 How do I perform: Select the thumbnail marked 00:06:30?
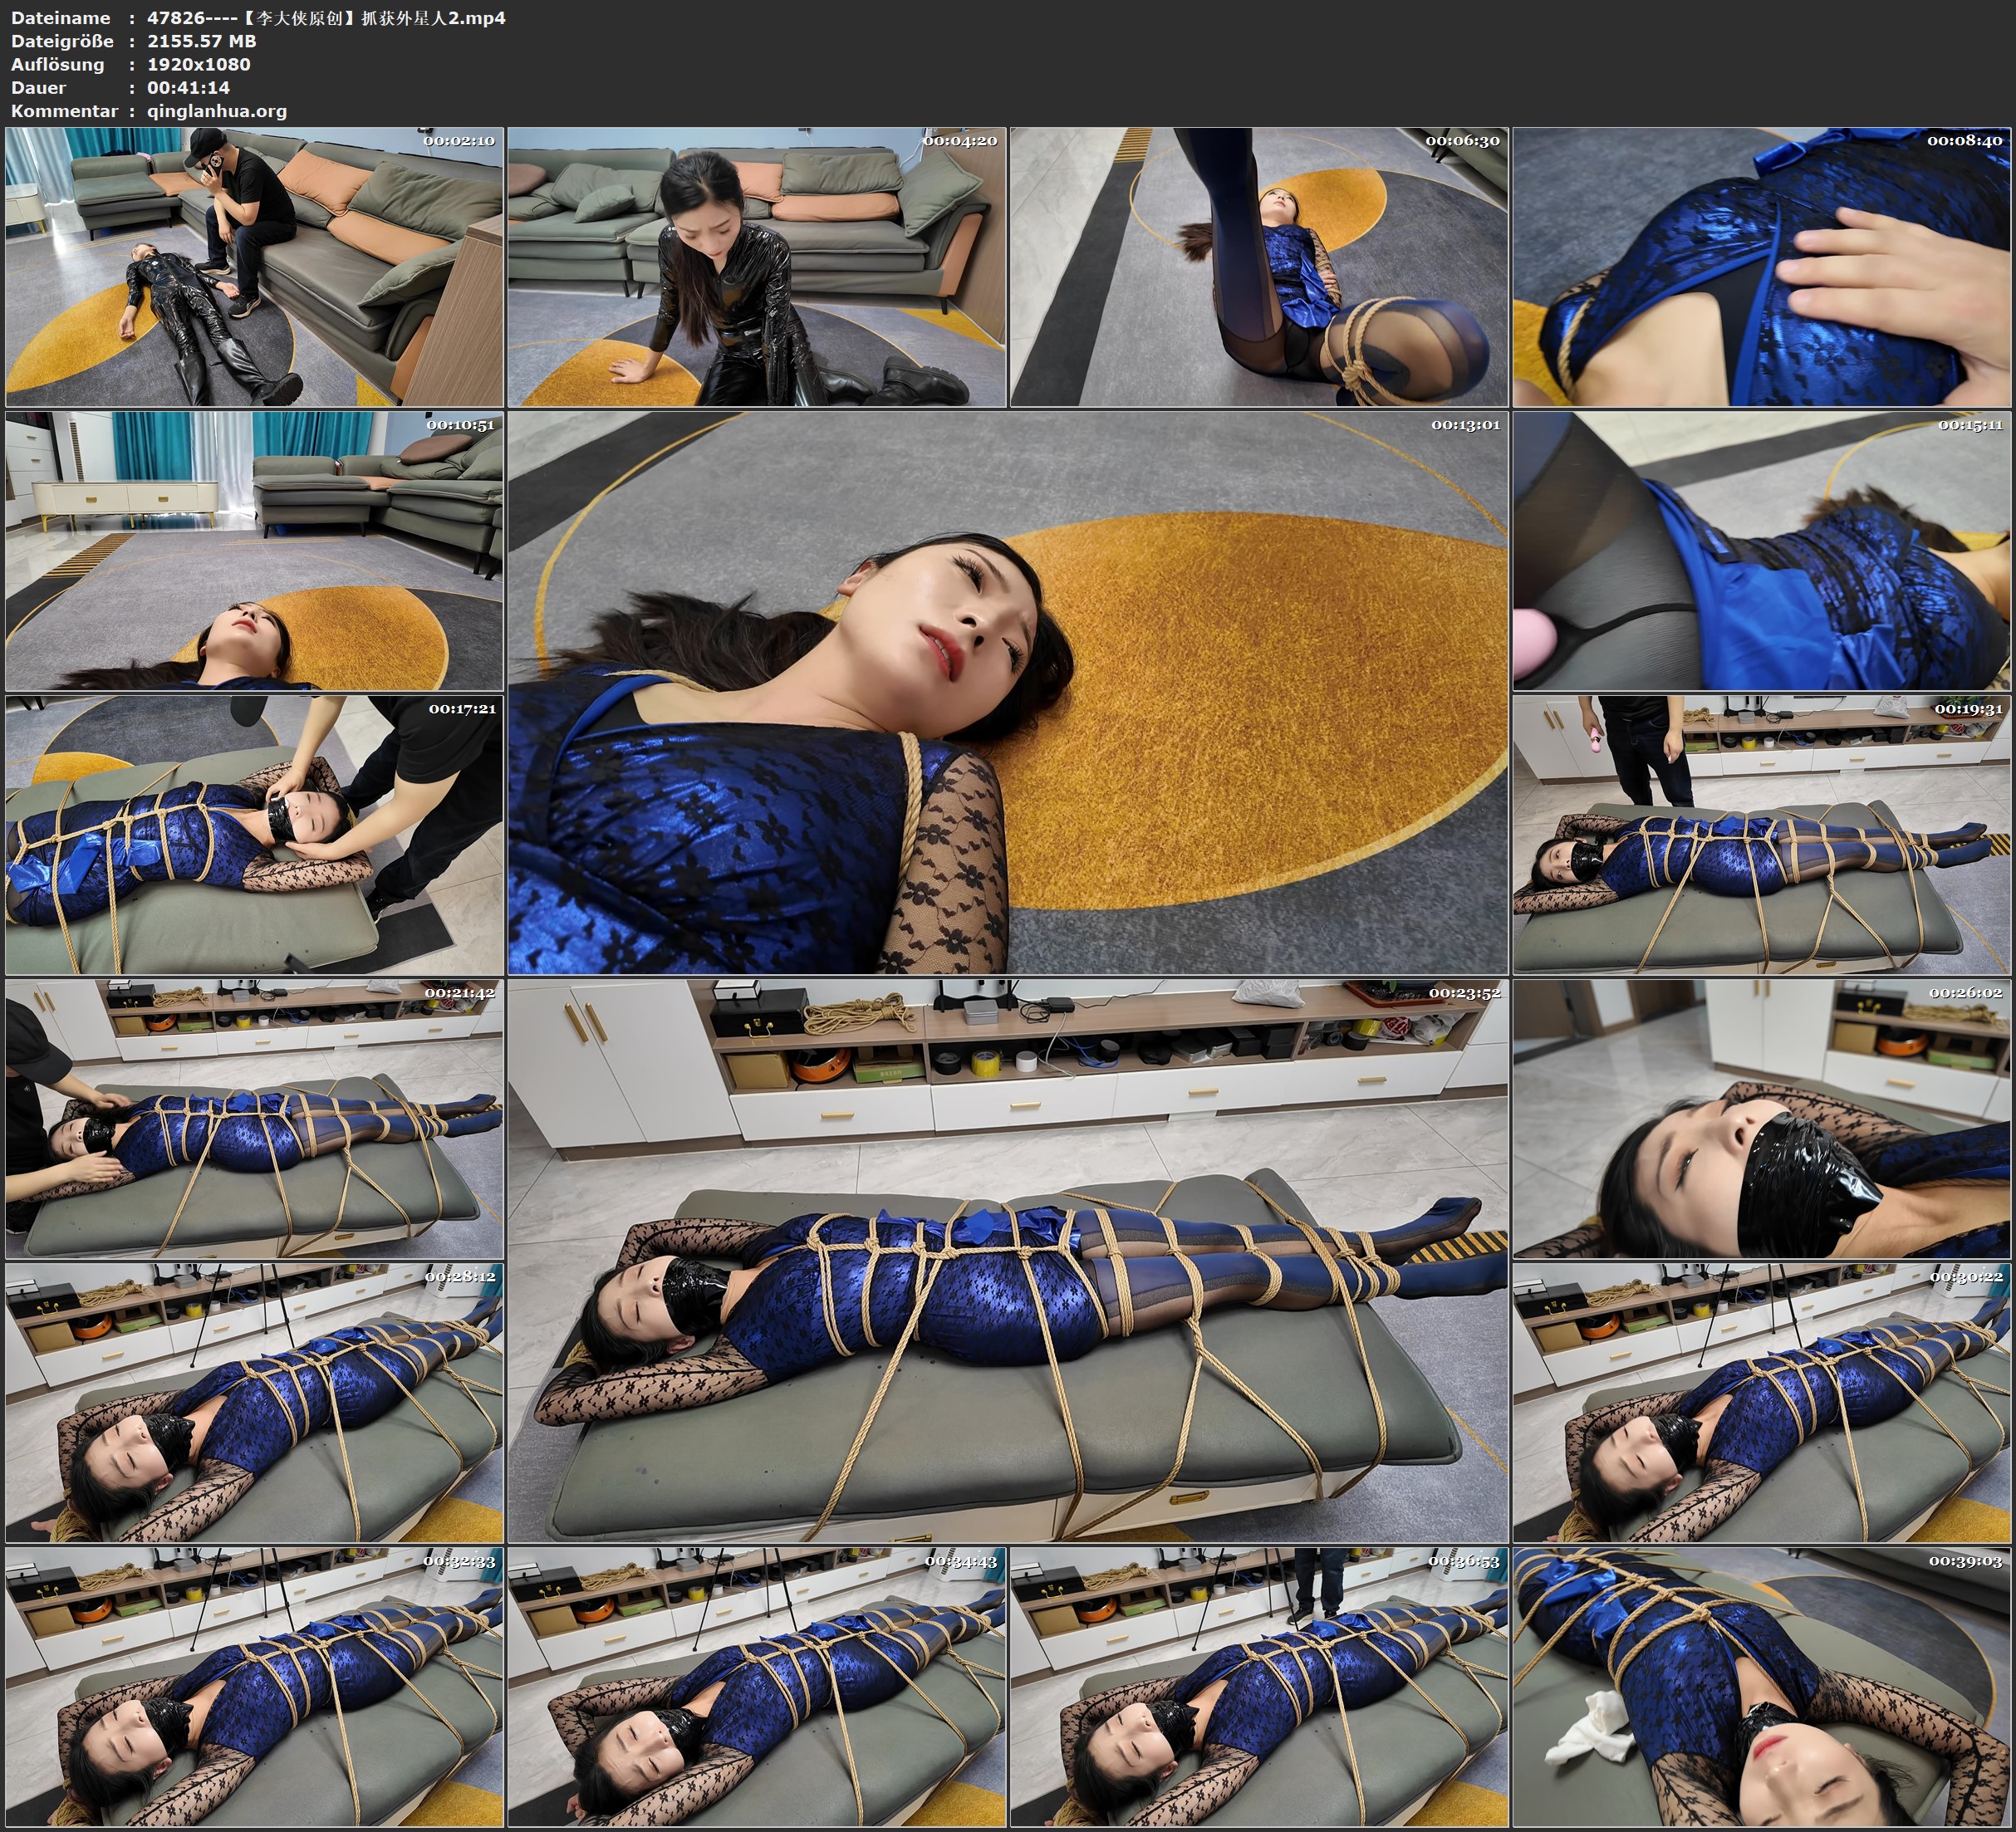click(1259, 267)
